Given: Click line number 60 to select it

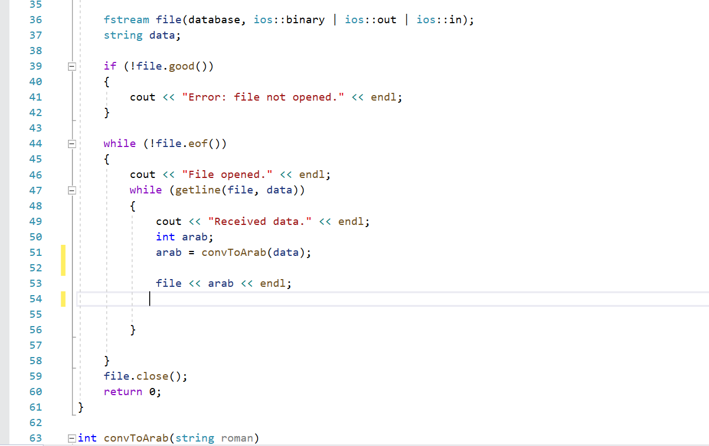Looking at the screenshot, I should (35, 391).
